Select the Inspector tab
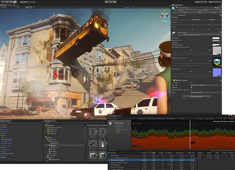Viewport: 235px width, 170px height. pyautogui.click(x=177, y=5)
